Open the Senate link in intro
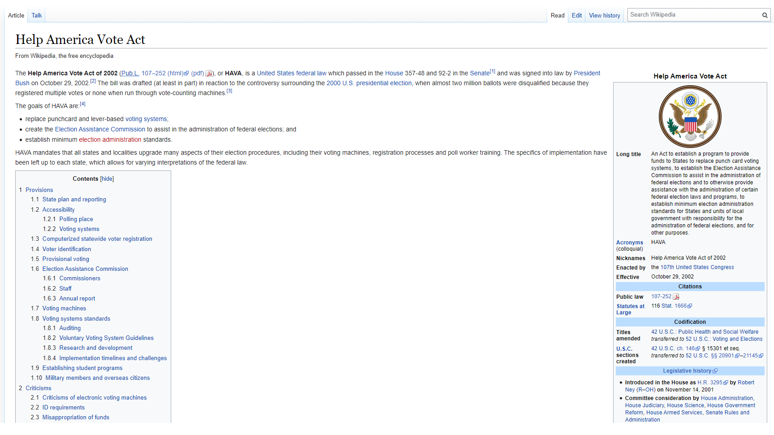 tap(480, 73)
